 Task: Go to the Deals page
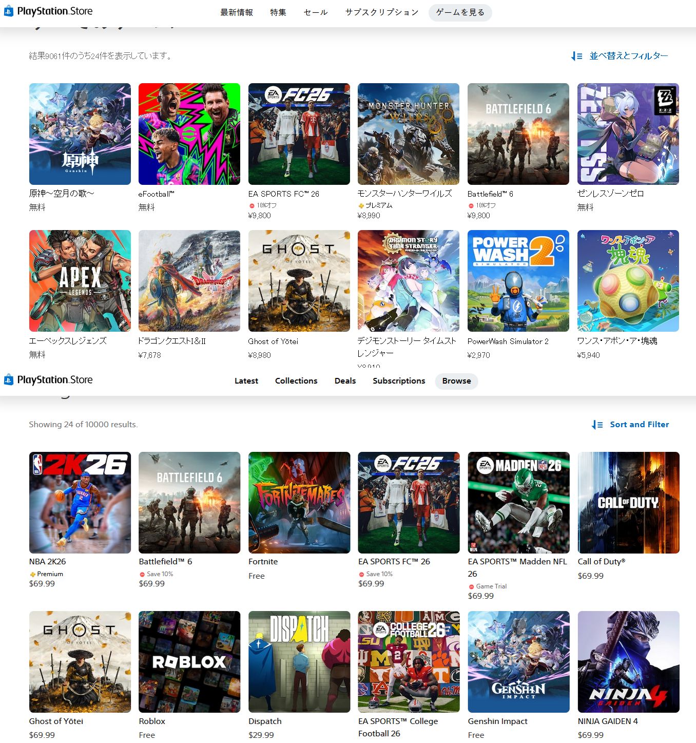click(345, 381)
